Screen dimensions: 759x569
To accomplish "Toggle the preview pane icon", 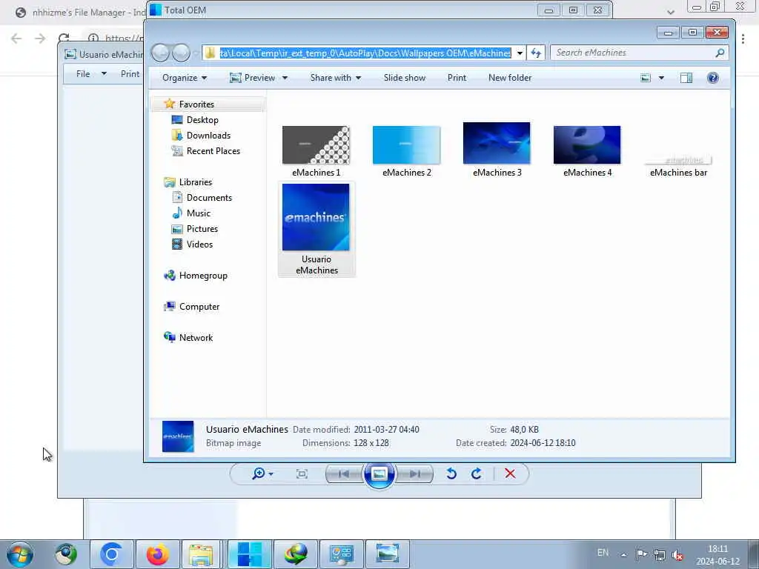I will point(686,78).
